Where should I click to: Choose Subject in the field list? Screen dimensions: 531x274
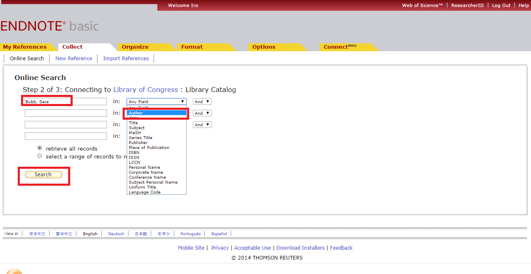(x=156, y=128)
